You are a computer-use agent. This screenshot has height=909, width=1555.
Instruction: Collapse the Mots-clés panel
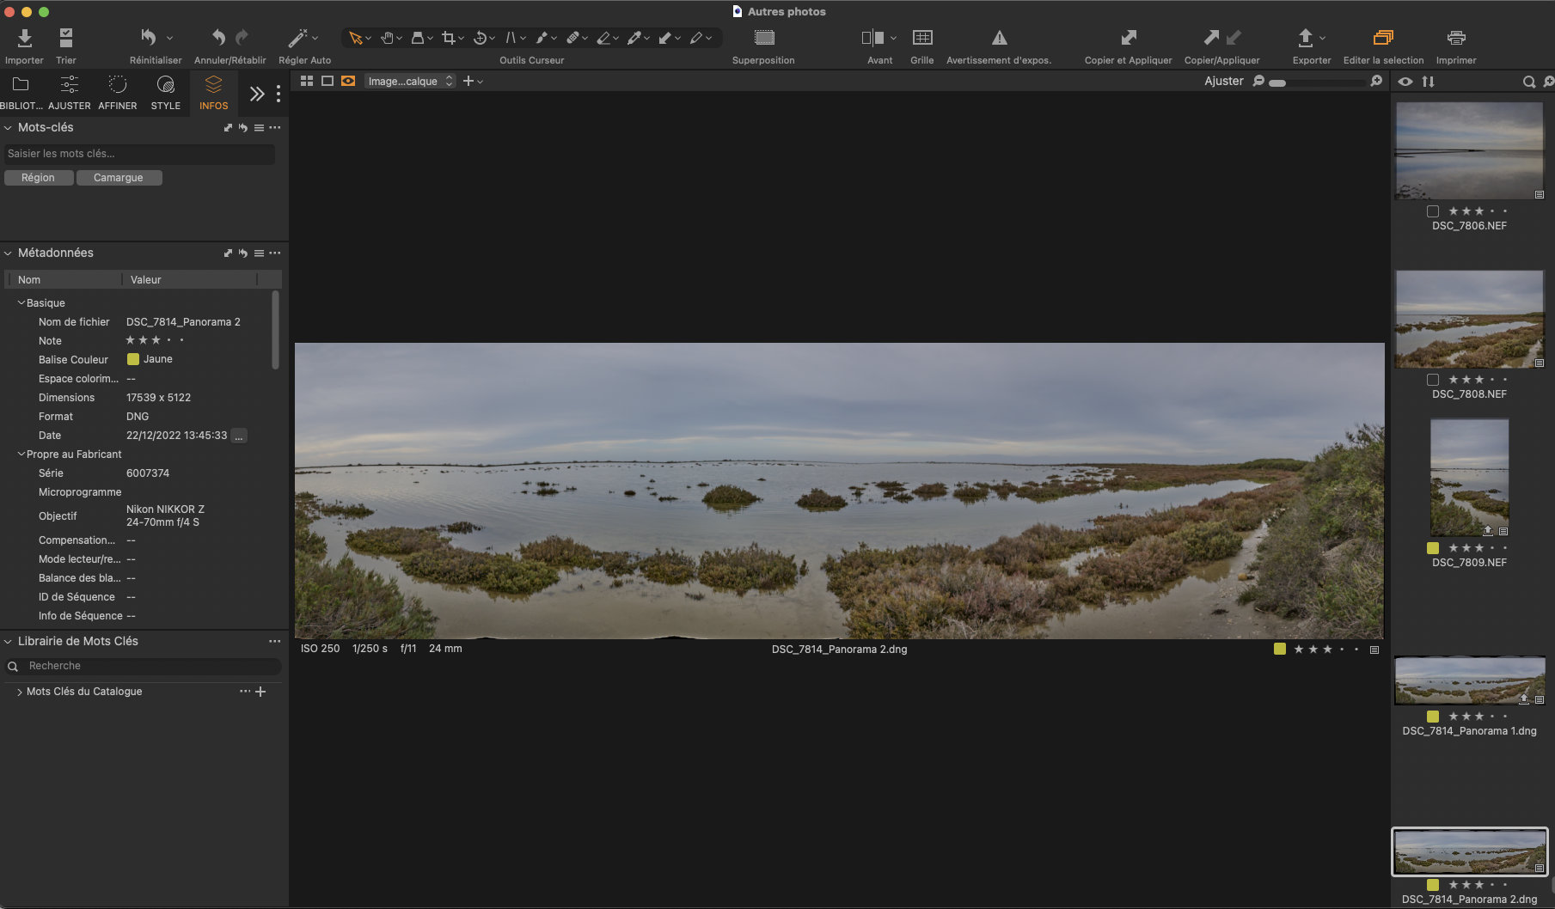tap(8, 127)
